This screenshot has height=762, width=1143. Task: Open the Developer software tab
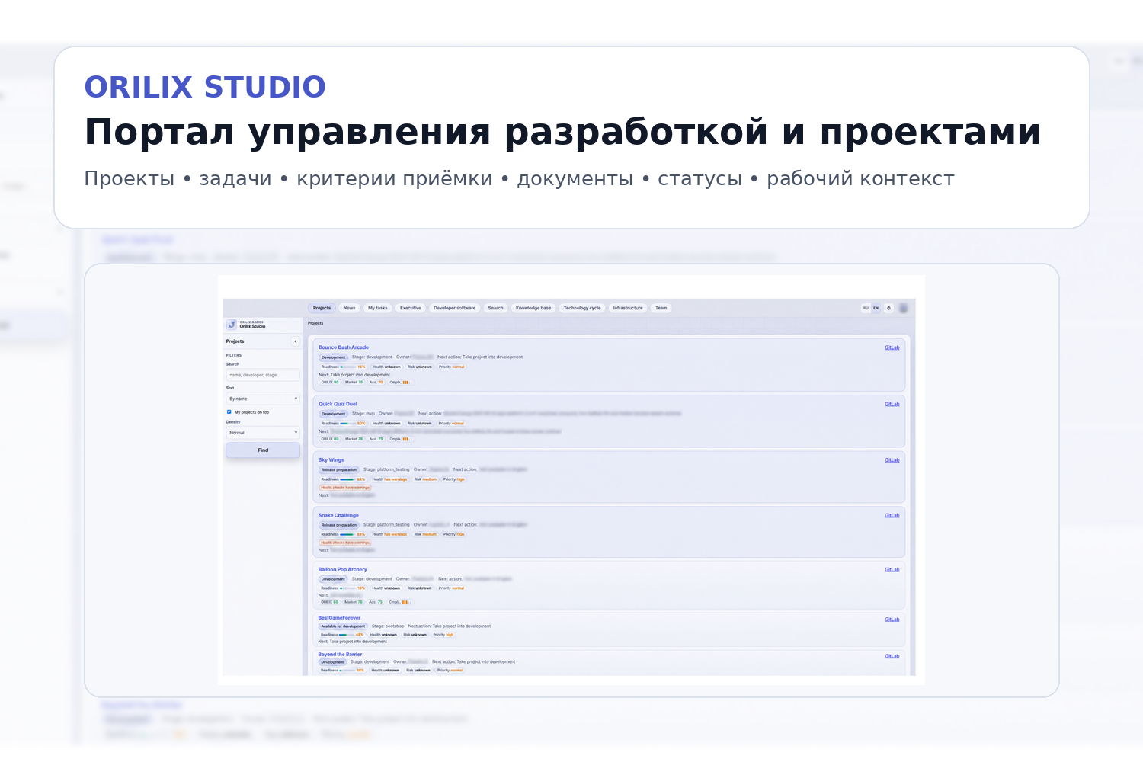click(x=454, y=309)
